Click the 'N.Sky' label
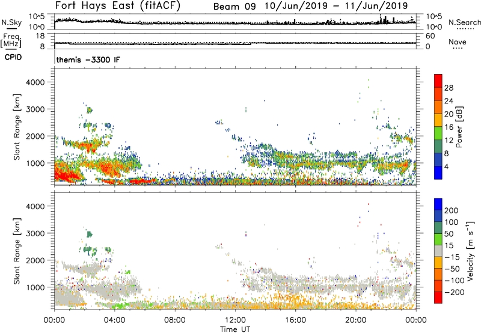481x333 pixels. point(11,22)
